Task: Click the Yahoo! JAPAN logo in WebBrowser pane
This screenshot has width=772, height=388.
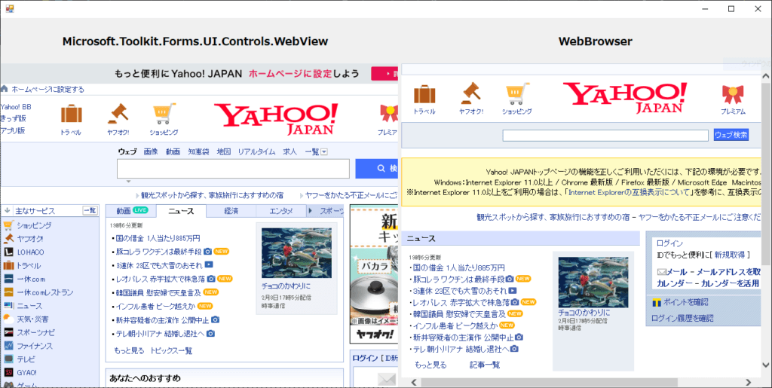Action: tap(625, 98)
